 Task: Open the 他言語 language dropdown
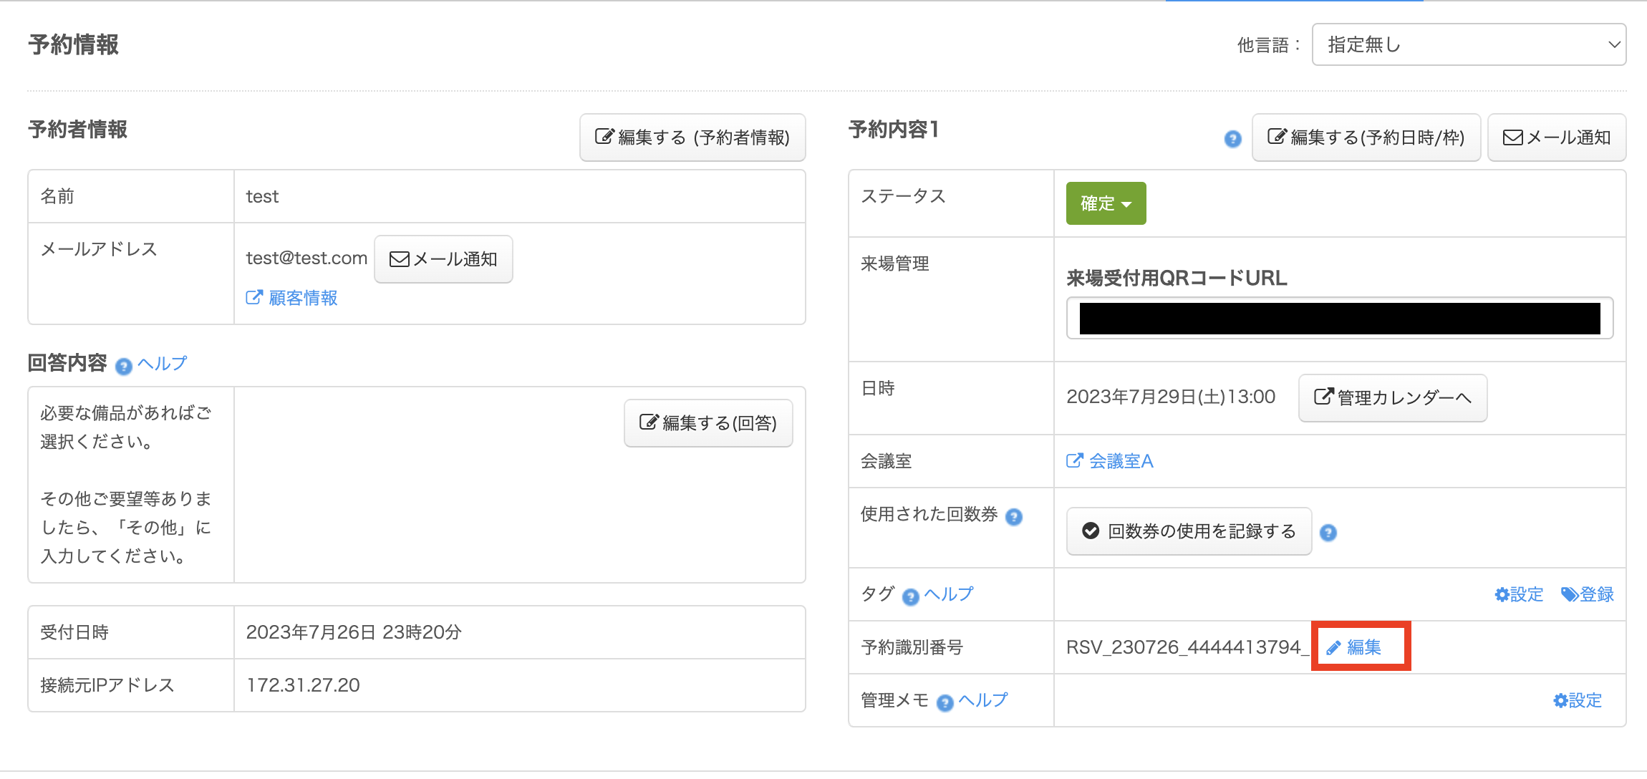tap(1468, 44)
